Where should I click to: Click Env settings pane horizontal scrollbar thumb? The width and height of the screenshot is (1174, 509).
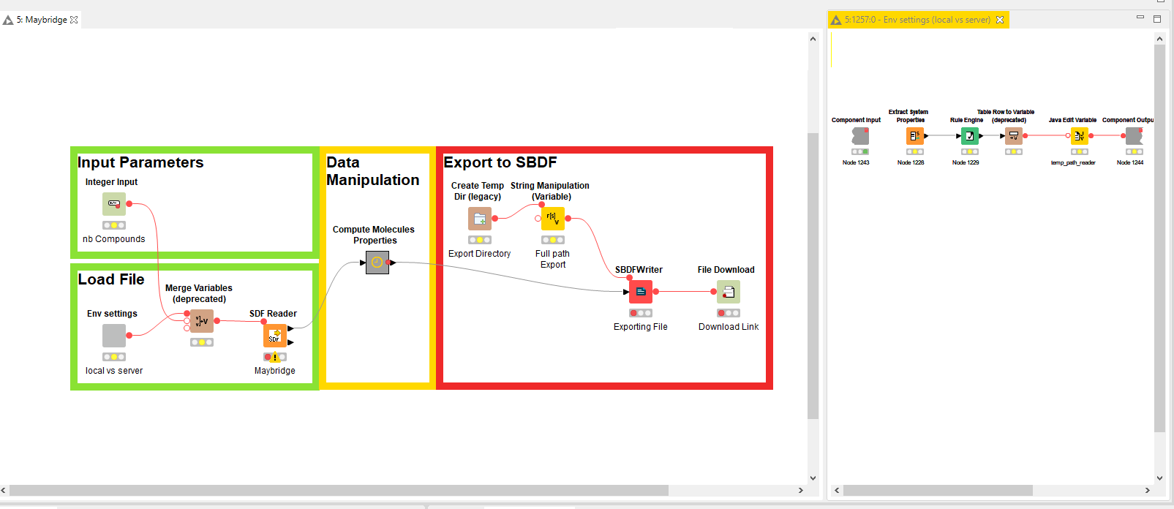click(938, 490)
